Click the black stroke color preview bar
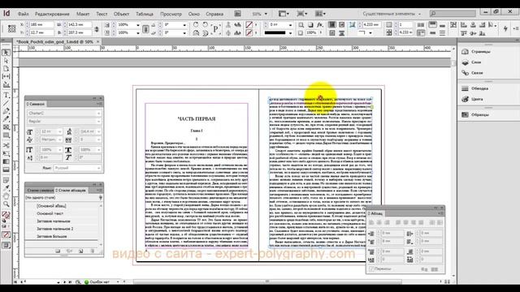Viewport: 520px width, 292px height. 275,33
